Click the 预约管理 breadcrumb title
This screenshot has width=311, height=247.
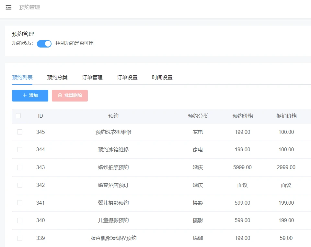(29, 7)
